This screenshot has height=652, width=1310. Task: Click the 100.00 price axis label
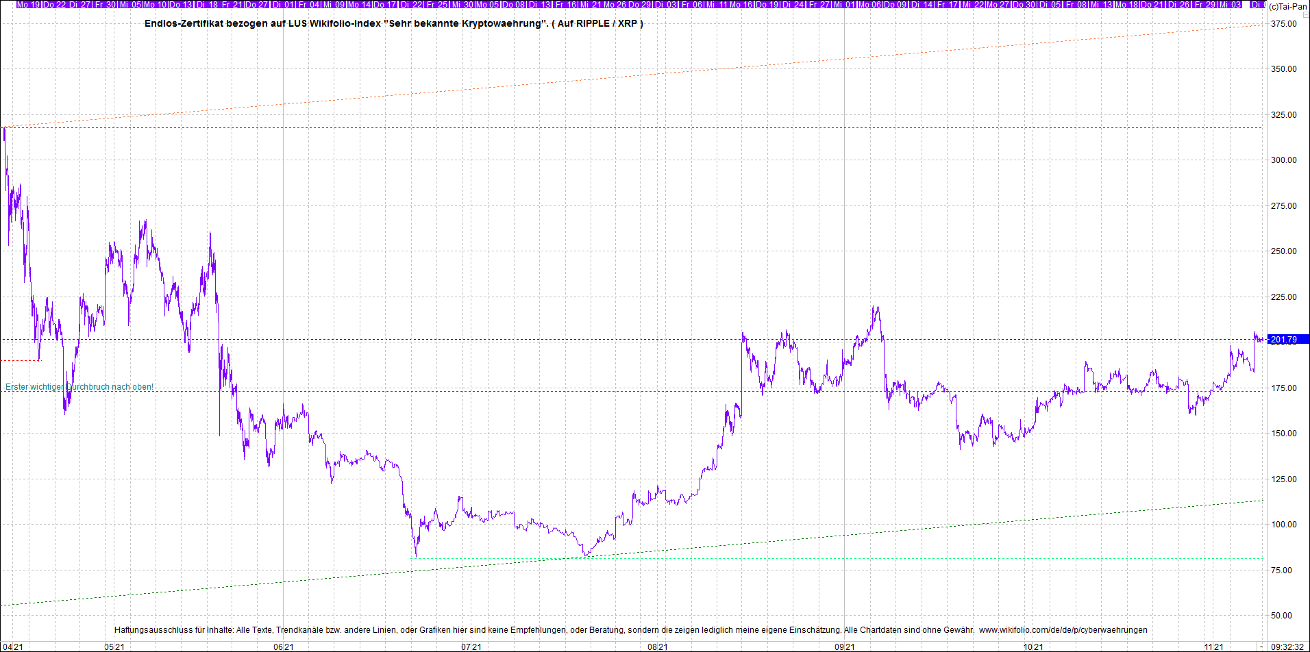1283,525
